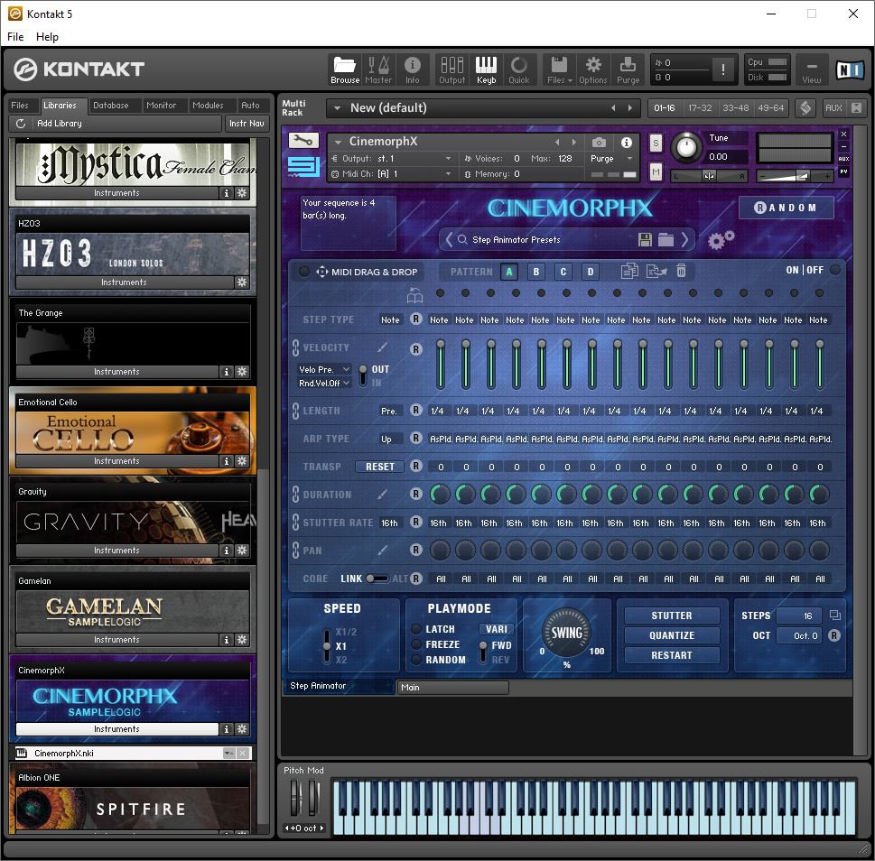Screen dimensions: 875x861
Task: Click the RANDOM button
Action: (786, 208)
